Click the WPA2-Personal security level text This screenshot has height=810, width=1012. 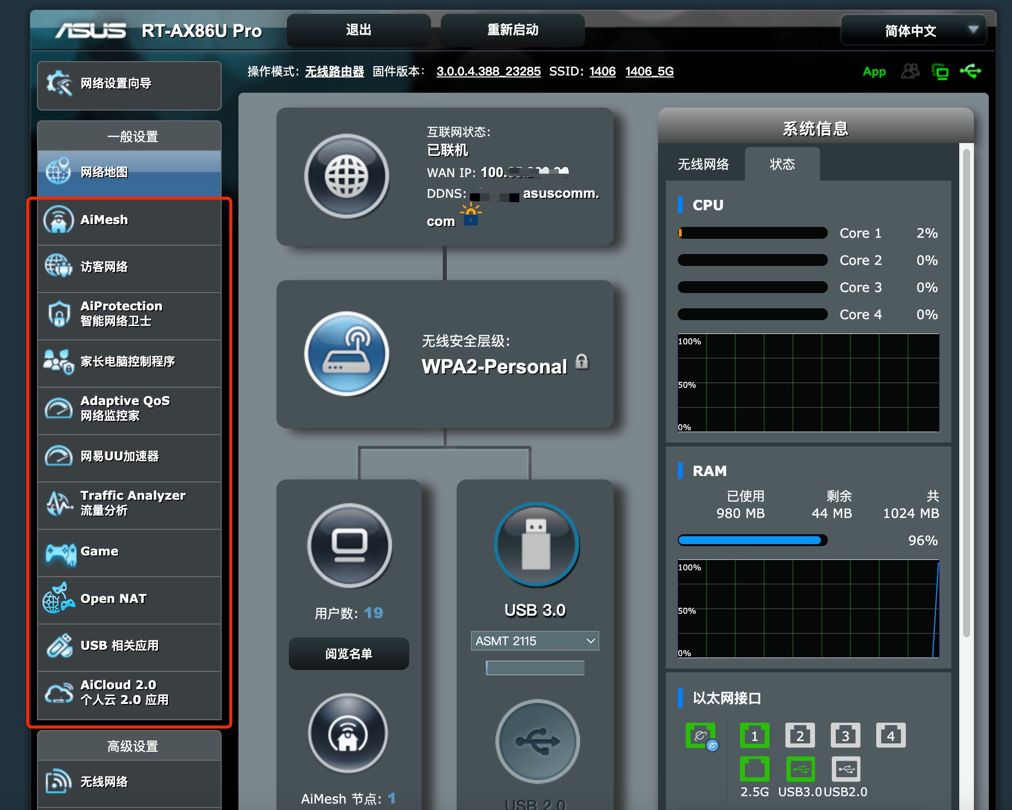point(494,367)
